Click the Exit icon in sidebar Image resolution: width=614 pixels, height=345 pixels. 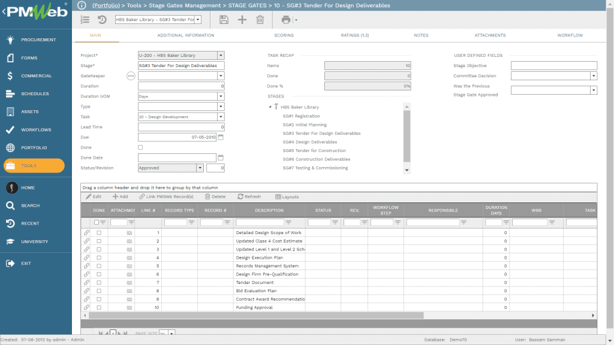pyautogui.click(x=10, y=264)
